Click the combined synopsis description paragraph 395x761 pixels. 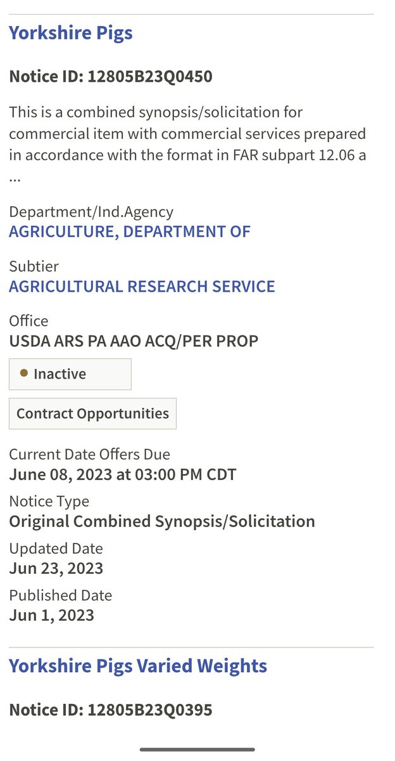click(x=187, y=134)
